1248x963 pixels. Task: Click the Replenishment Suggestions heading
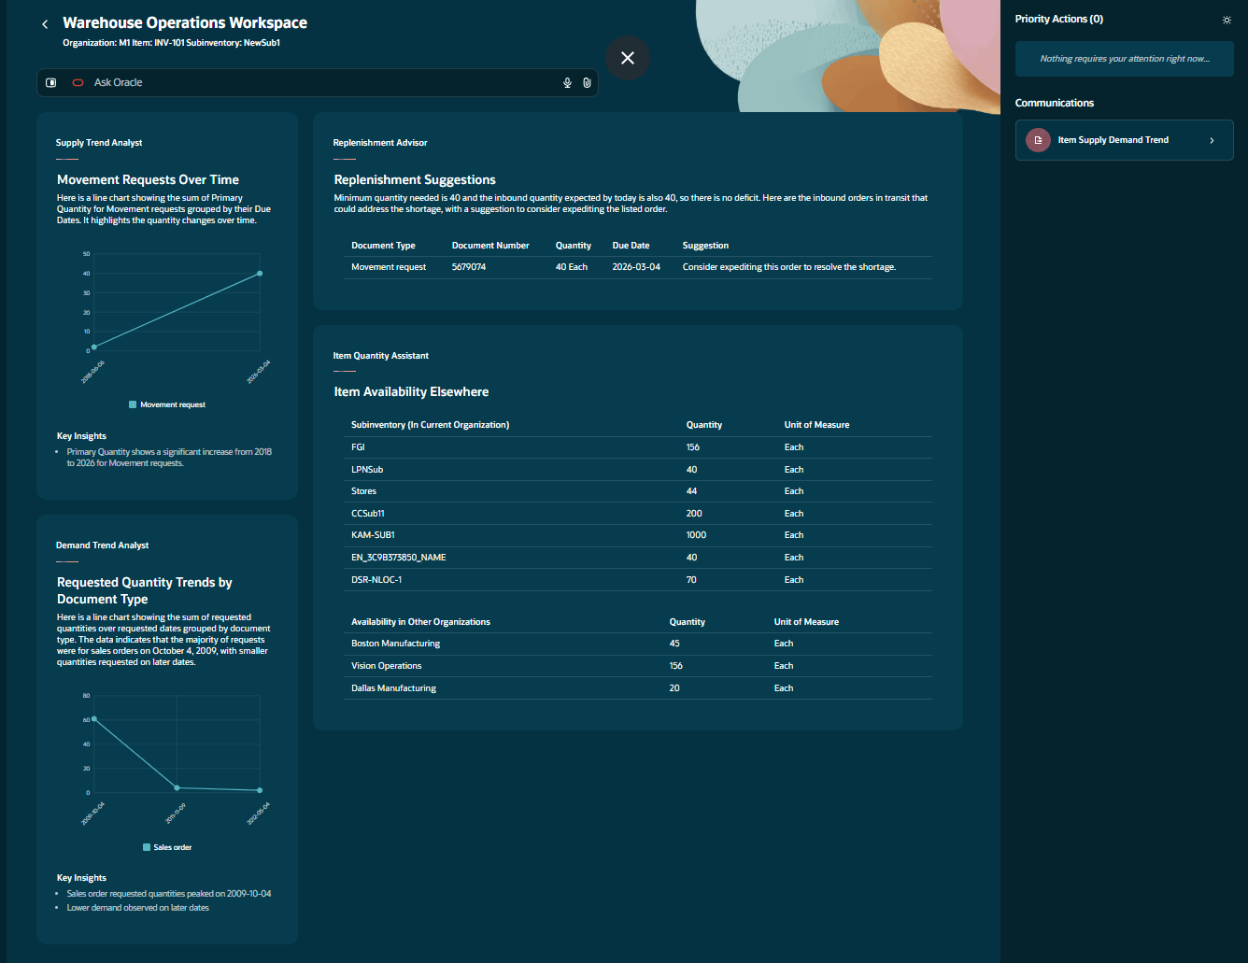click(415, 180)
